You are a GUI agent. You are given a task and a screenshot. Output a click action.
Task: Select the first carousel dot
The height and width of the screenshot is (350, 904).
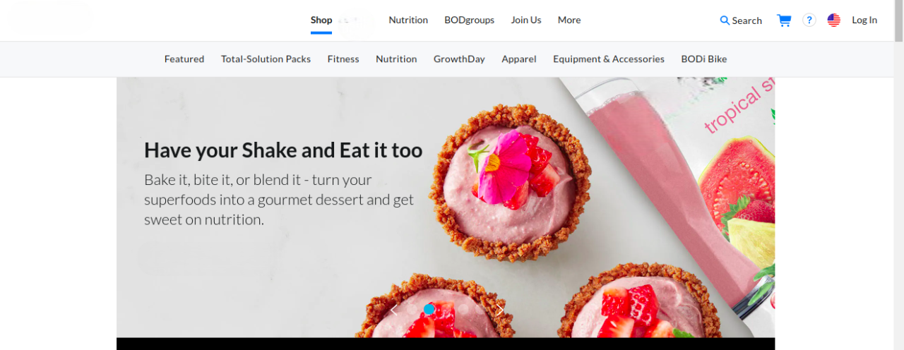tap(412, 309)
